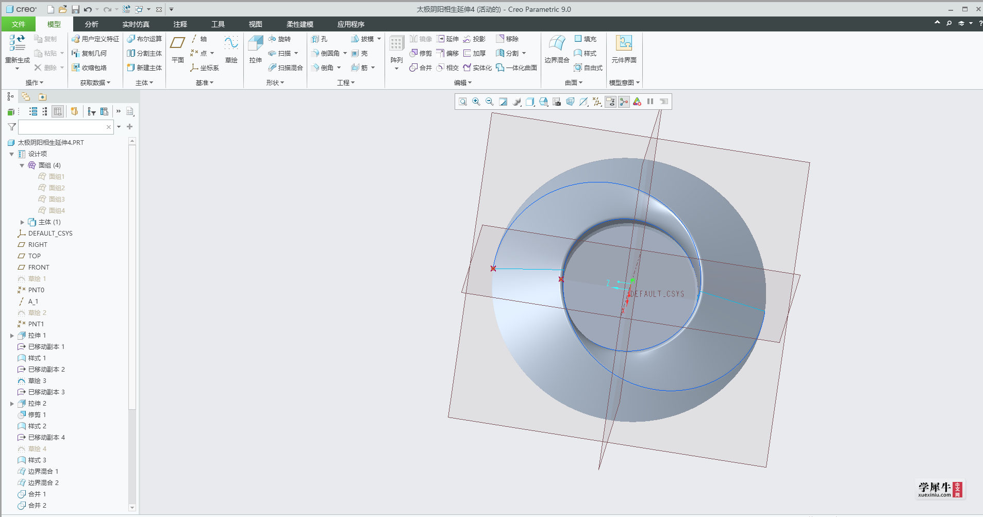Click the model tree search input field
Screen dimensions: 983x517
65,127
